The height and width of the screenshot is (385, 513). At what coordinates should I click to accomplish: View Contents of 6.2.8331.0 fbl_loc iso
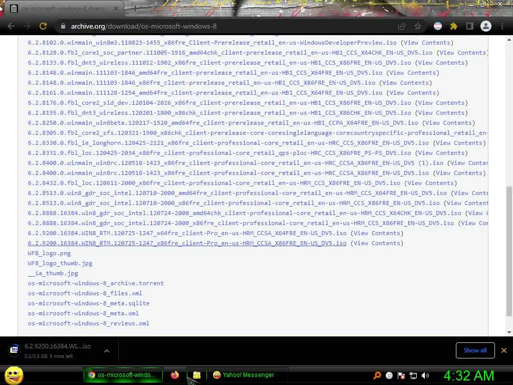coord(441,153)
